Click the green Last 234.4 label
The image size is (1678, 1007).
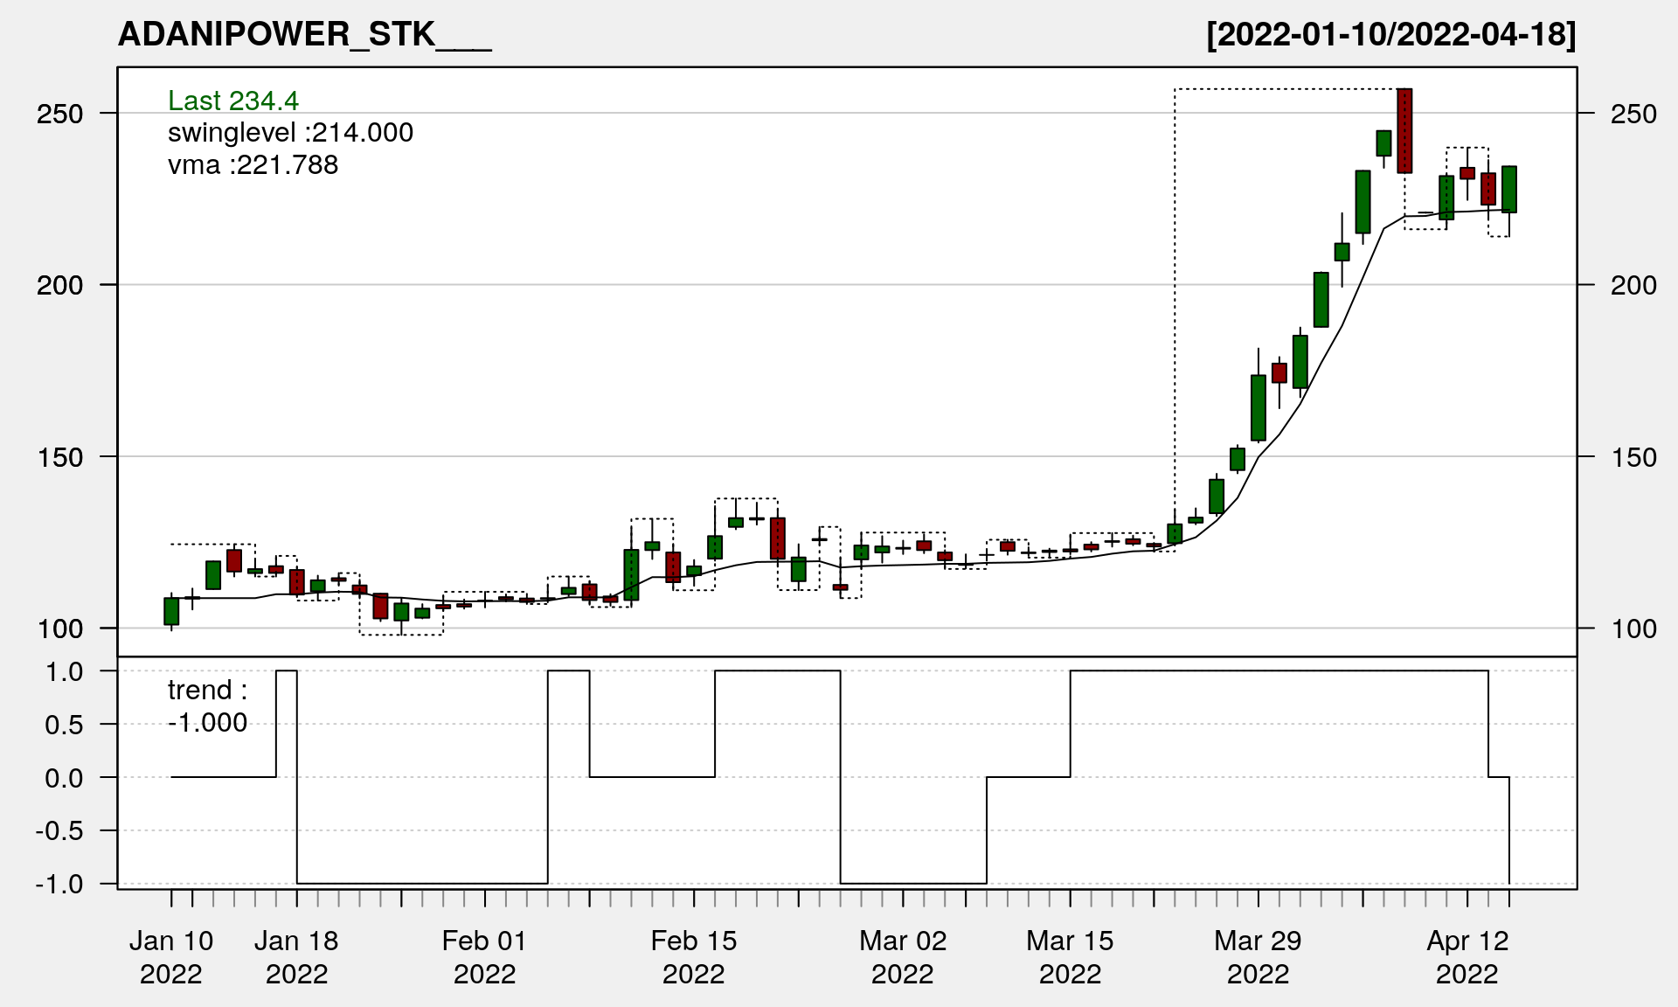point(233,101)
